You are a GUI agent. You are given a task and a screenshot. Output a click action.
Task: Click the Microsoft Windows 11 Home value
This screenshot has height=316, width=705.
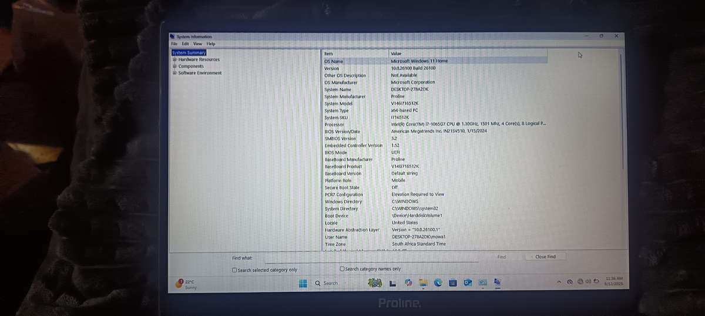pos(419,60)
